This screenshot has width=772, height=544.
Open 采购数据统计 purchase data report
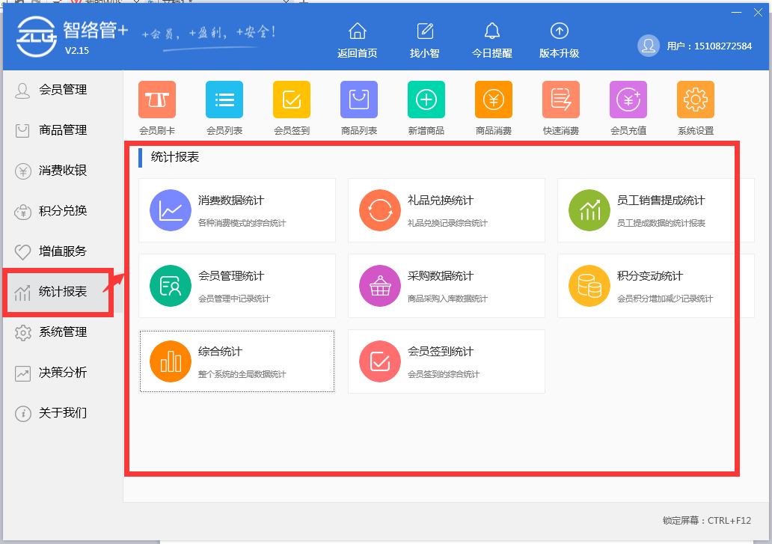[446, 286]
